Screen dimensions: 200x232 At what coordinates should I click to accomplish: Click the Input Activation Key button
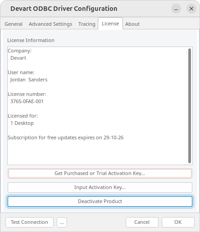100,187
